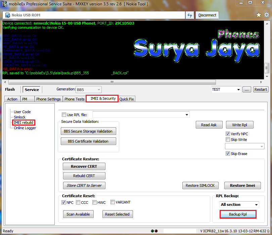Uncheck the Skip Erase checkbox
This screenshot has width=272, height=235.
[228, 154]
